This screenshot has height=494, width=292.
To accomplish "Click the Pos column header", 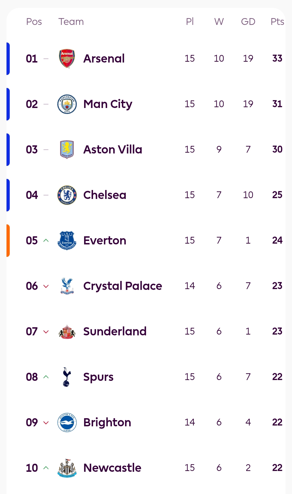I will 34,22.
